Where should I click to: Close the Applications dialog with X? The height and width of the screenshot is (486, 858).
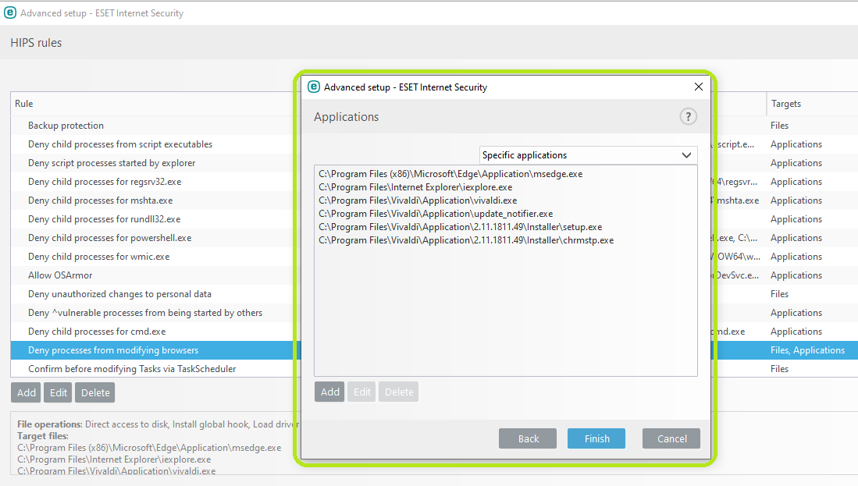tap(698, 87)
